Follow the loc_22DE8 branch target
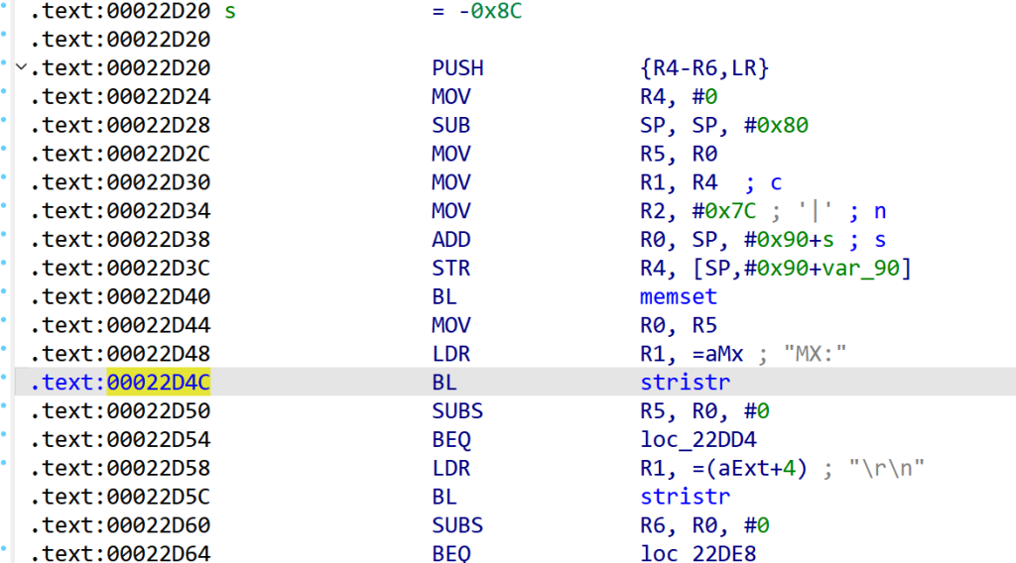 pos(698,554)
